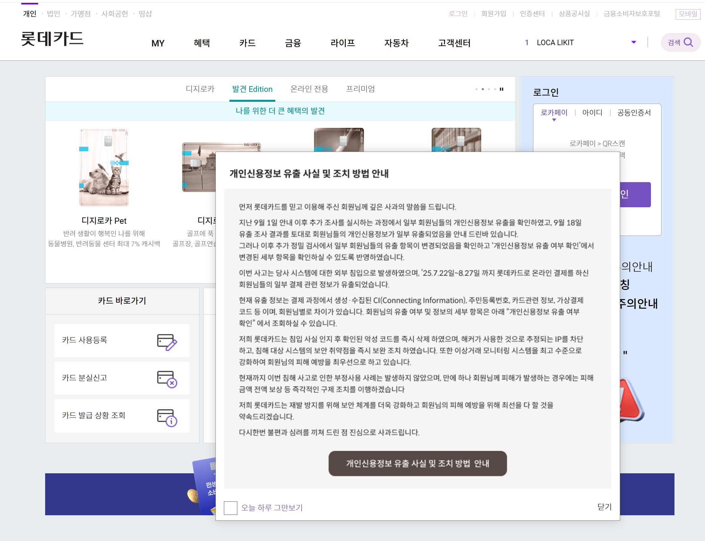Click the 개인신용정보 유출 사실 안내 button
Image resolution: width=705 pixels, height=541 pixels.
tap(417, 463)
